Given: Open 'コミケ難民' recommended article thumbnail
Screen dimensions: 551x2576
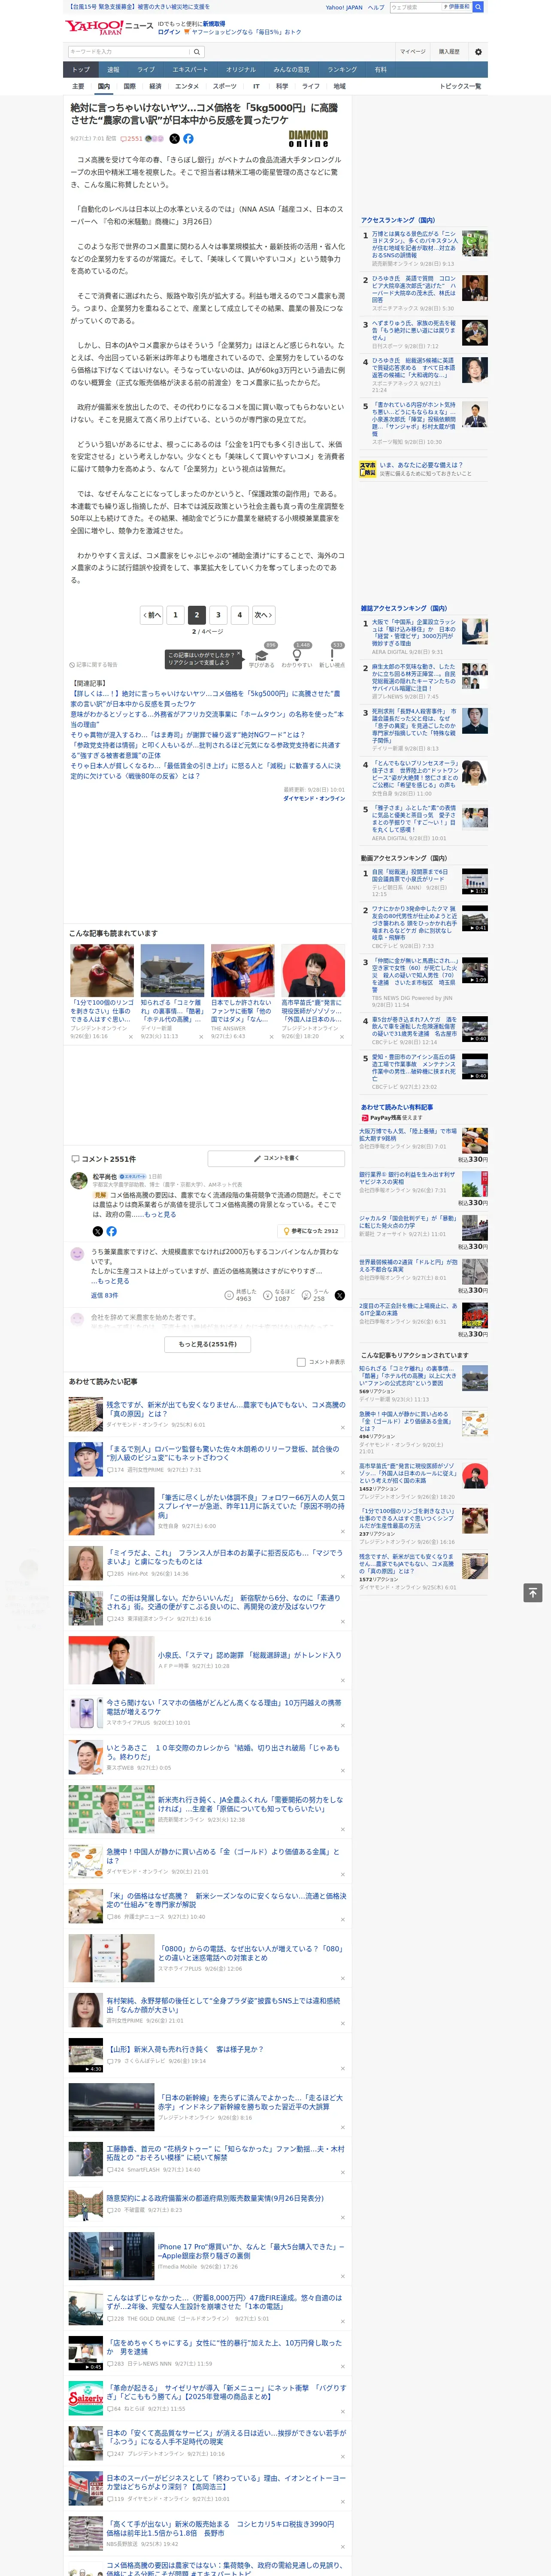Looking at the screenshot, I should pos(172,970).
